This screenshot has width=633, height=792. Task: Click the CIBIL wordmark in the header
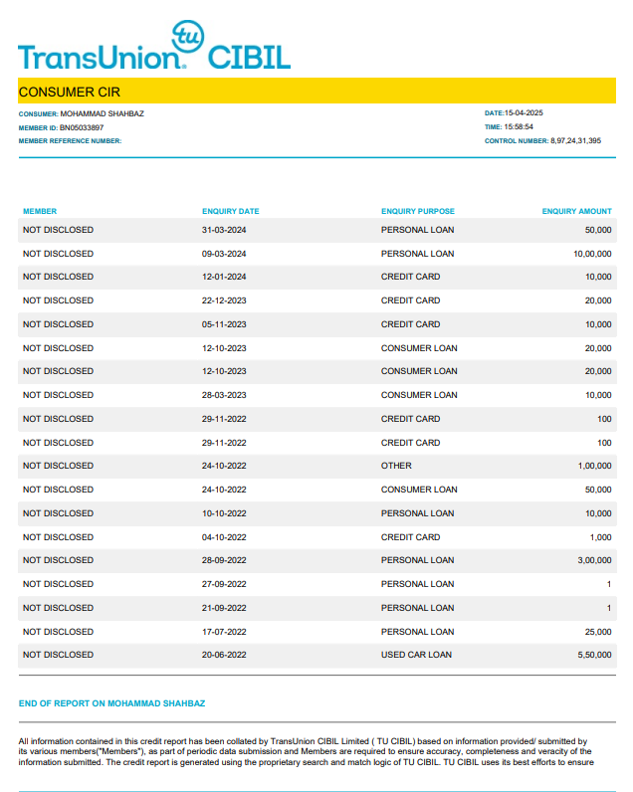coord(249,58)
